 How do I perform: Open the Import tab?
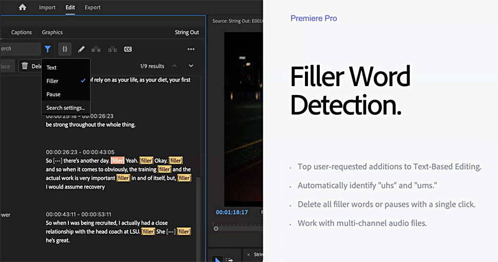pyautogui.click(x=47, y=7)
